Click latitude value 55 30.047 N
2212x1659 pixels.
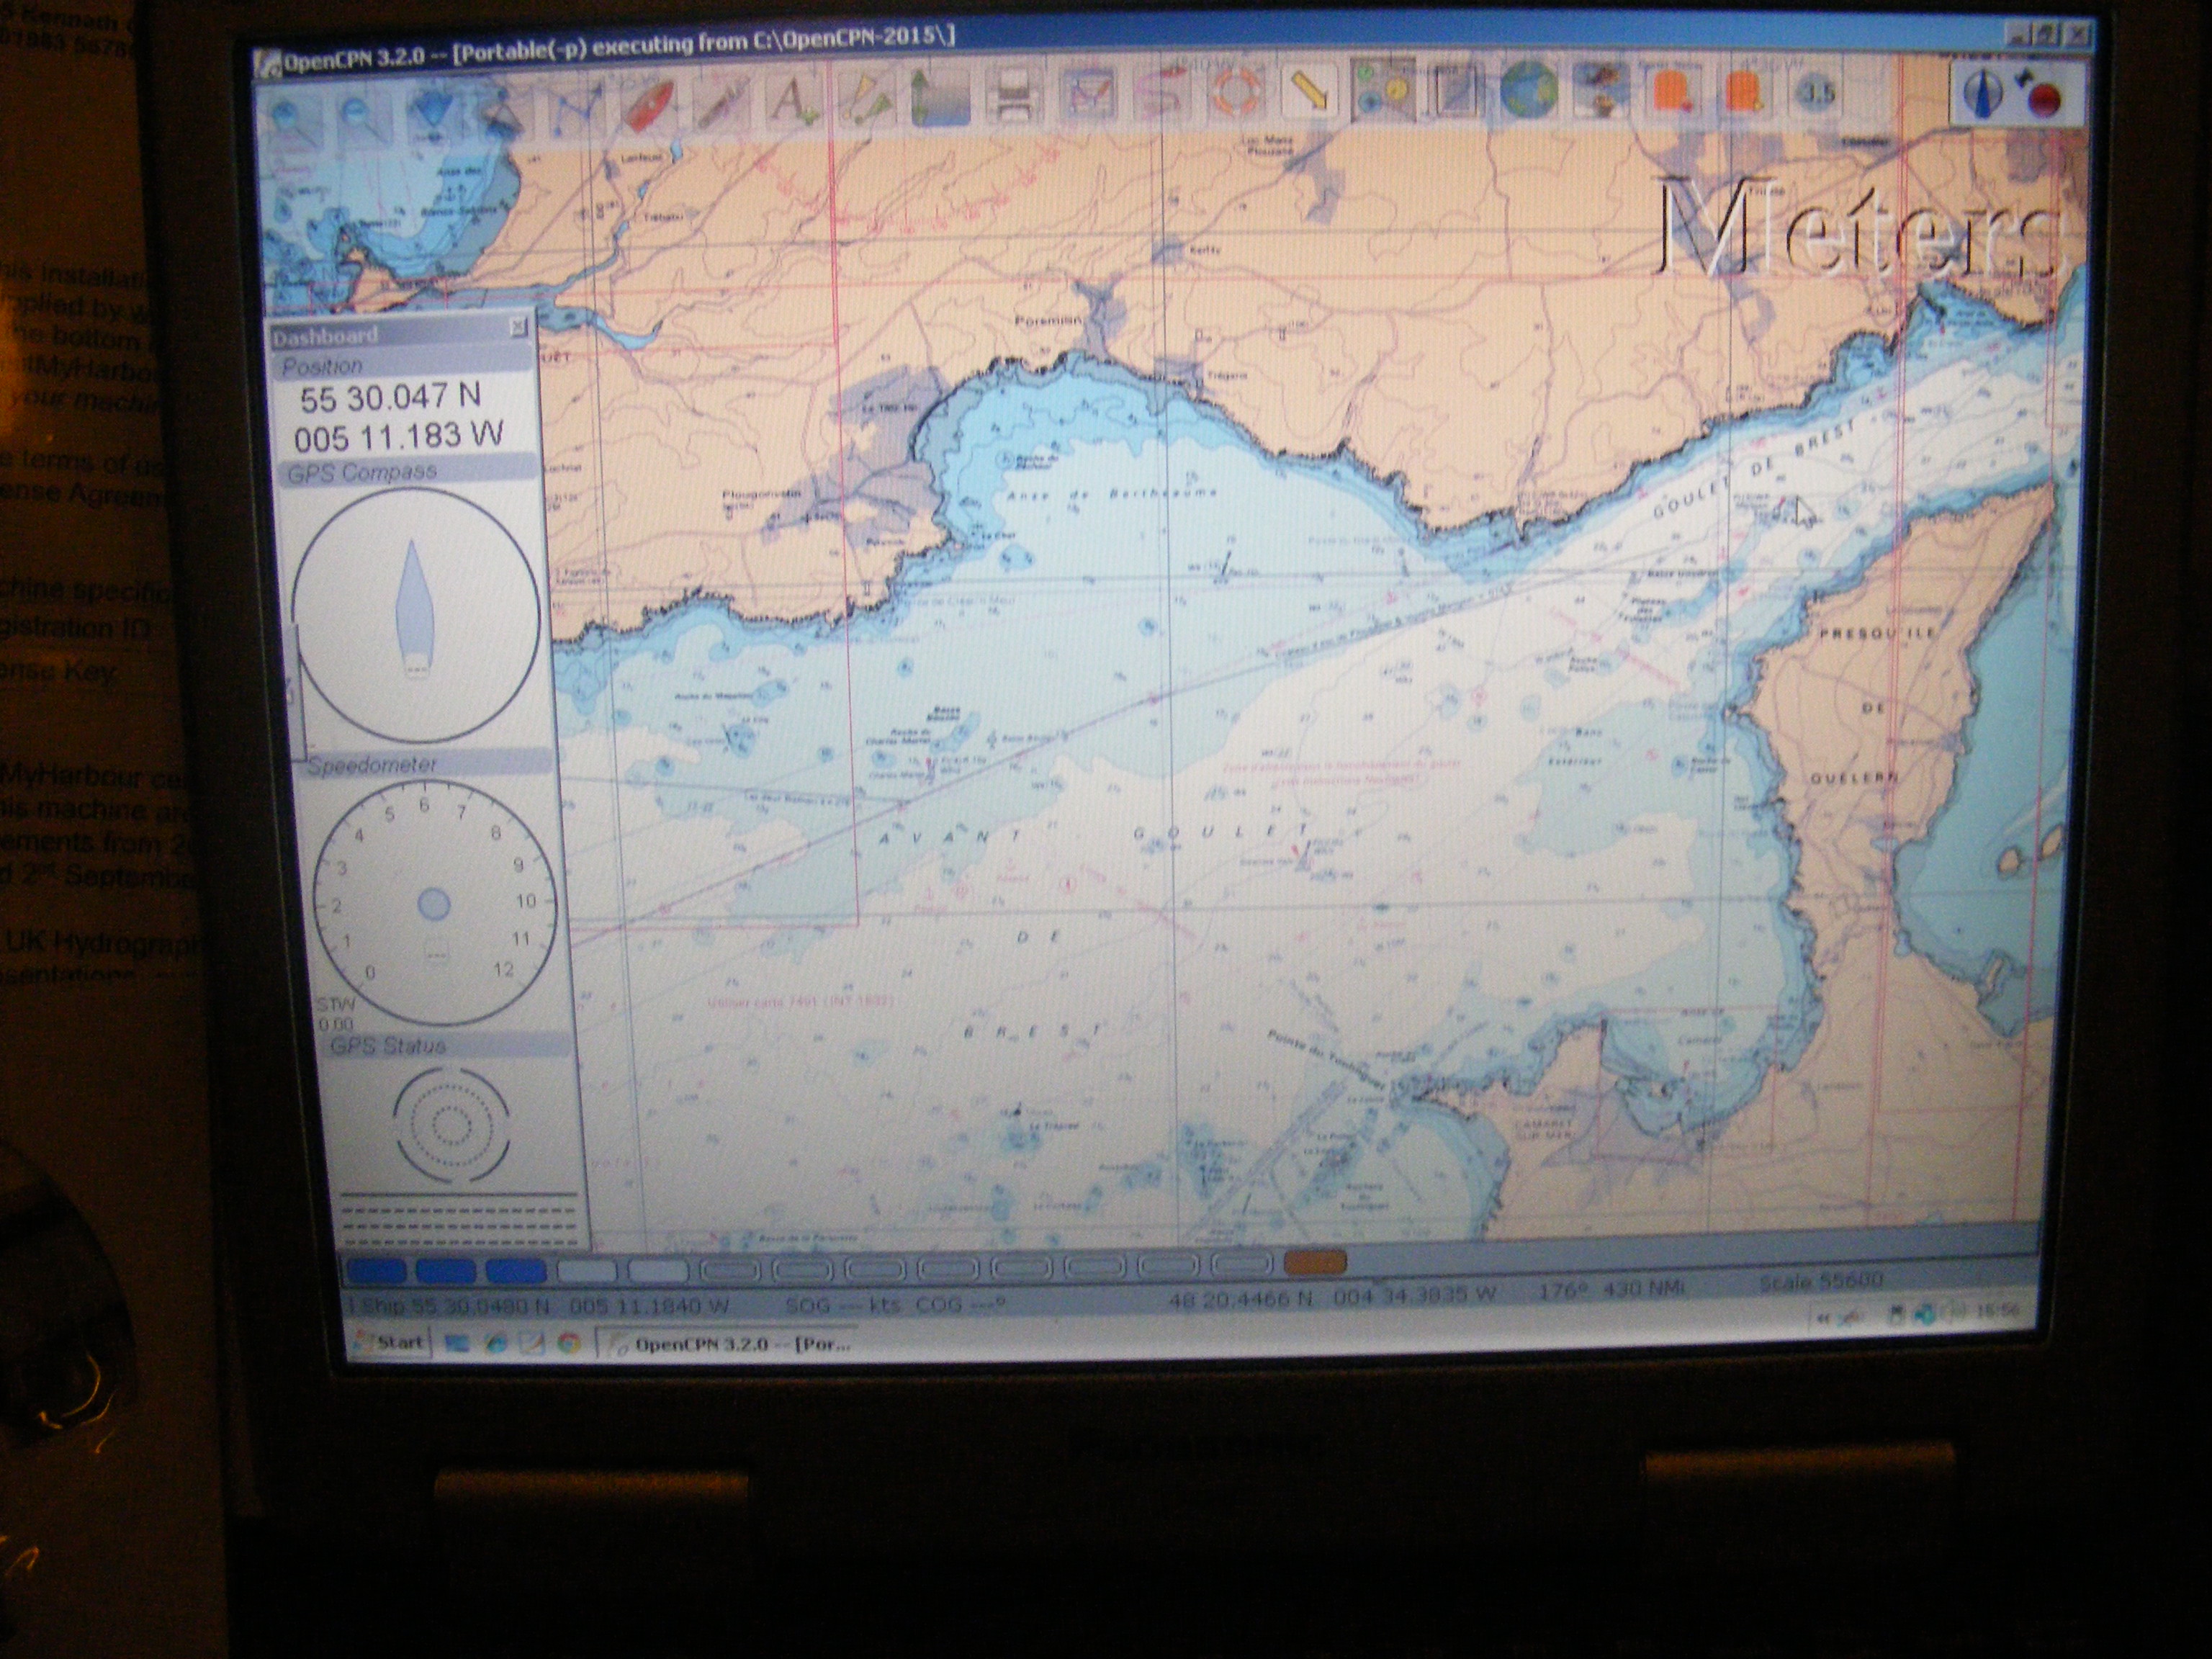[x=390, y=398]
